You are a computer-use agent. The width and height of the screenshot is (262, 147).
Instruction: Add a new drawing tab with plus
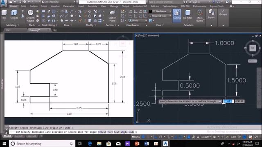pyautogui.click(x=54, y=30)
